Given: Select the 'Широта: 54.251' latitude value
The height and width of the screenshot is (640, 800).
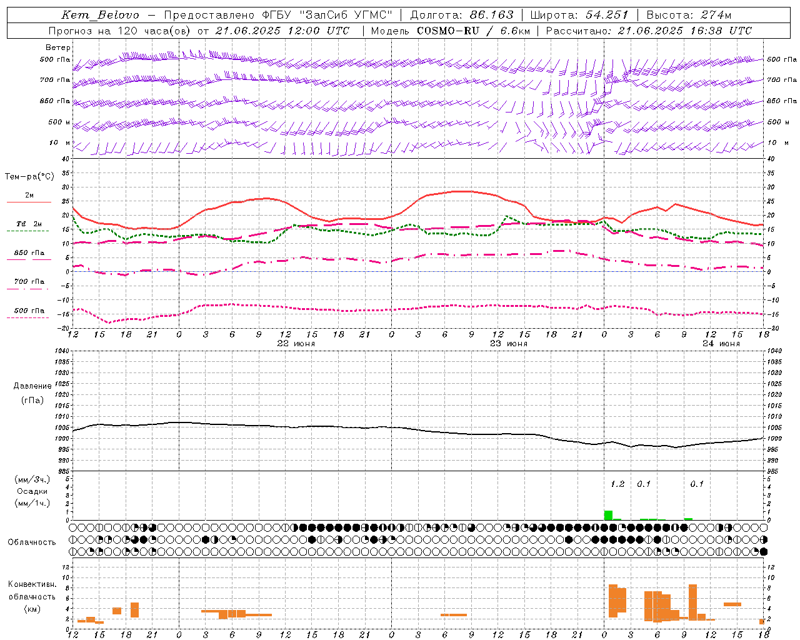Looking at the screenshot, I should pyautogui.click(x=579, y=15).
